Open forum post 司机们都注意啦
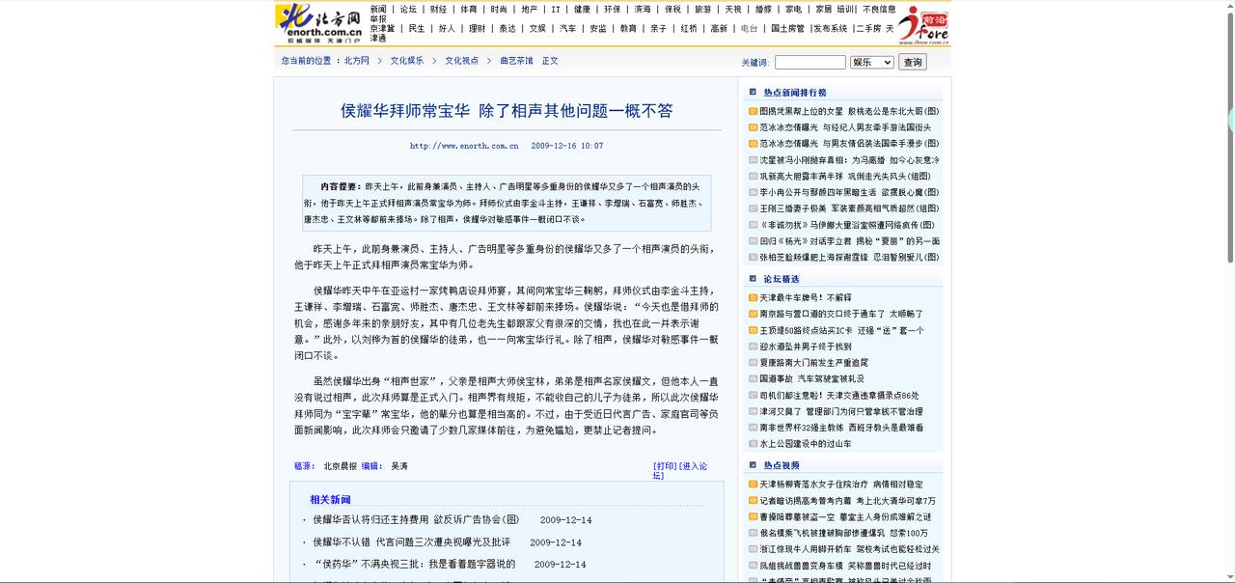The width and height of the screenshot is (1235, 583). (x=839, y=396)
